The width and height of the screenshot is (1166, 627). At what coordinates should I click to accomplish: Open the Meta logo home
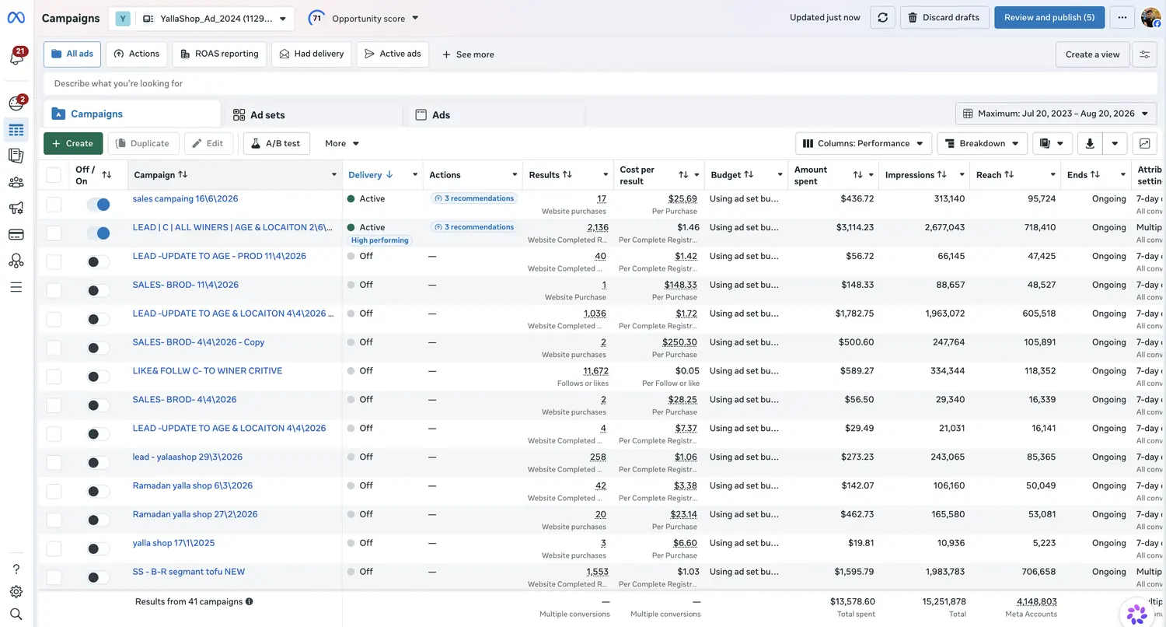point(16,18)
